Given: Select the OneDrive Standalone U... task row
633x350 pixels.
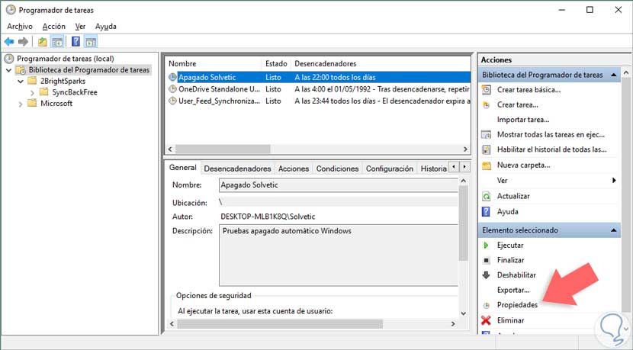Looking at the screenshot, I should point(319,88).
